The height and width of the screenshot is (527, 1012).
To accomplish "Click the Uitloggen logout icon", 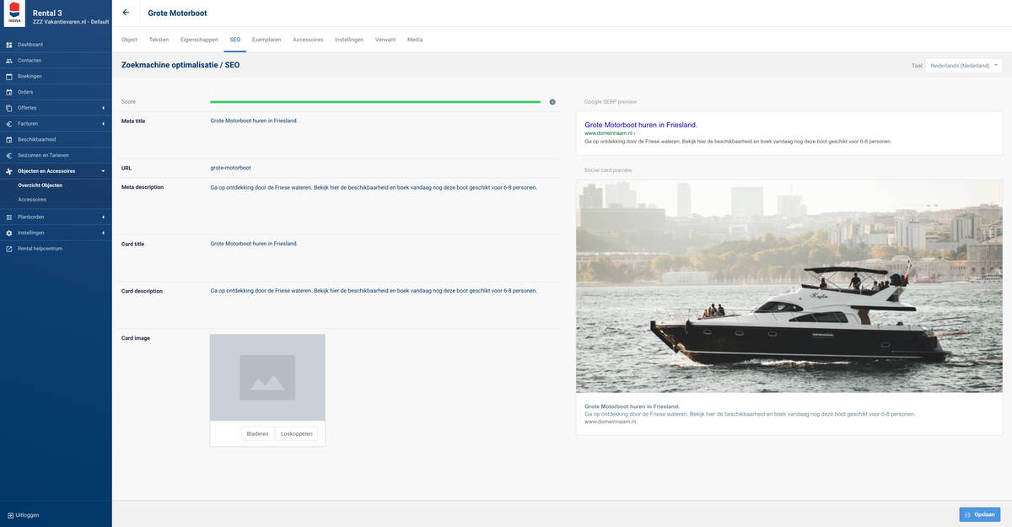I will coord(10,514).
